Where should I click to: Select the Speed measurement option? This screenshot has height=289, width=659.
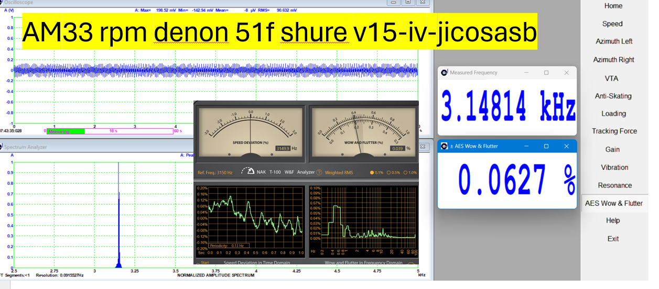(612, 24)
